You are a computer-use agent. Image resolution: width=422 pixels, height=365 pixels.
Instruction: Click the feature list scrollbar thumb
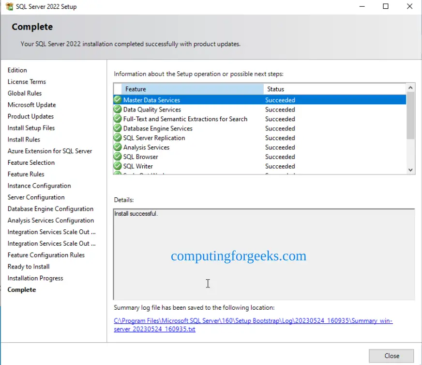click(410, 115)
